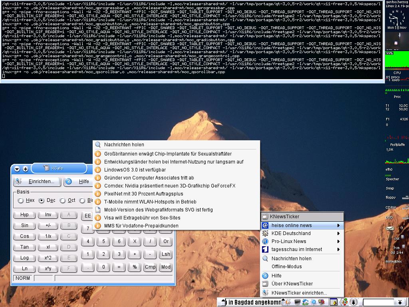Click the empty text field in panel
The width and height of the screenshot is (409, 307).
pyautogui.click(x=379, y=302)
